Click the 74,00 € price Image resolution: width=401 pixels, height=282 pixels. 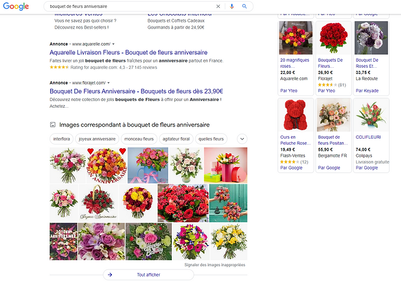pyautogui.click(x=363, y=149)
